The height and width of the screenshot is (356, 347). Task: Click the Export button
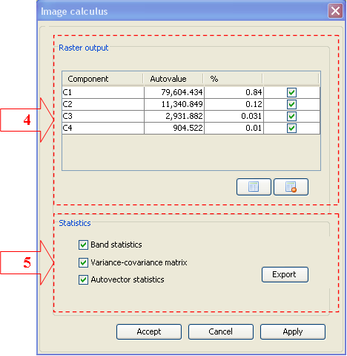[x=285, y=274]
